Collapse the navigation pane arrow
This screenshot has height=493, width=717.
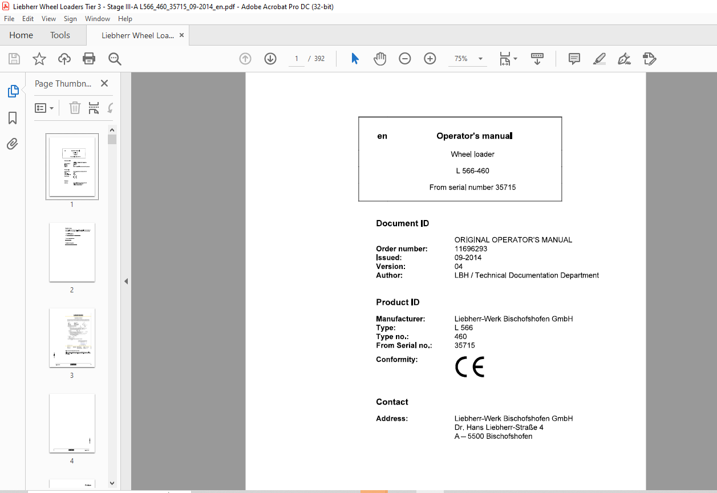coord(126,281)
